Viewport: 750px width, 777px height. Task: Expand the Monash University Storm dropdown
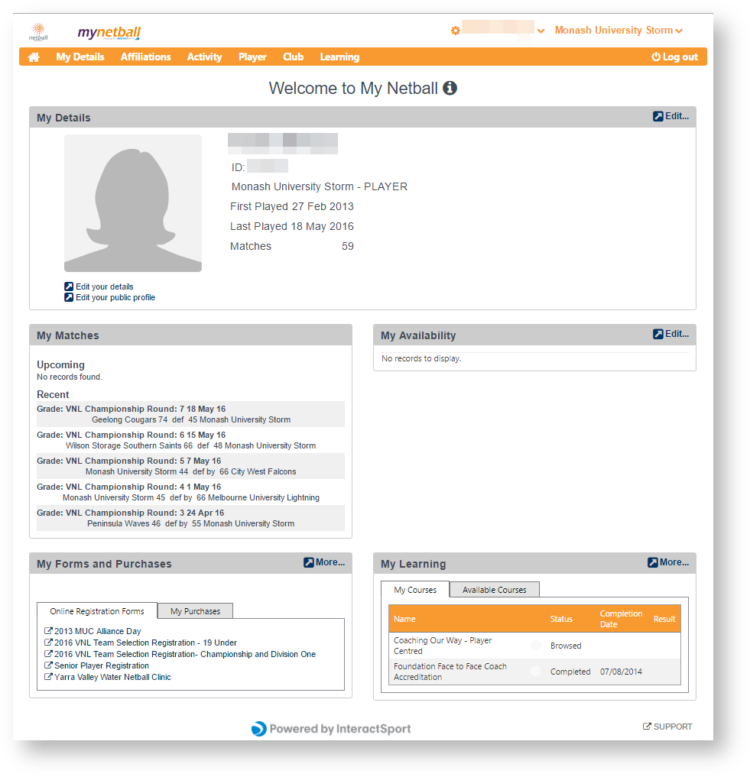click(619, 31)
